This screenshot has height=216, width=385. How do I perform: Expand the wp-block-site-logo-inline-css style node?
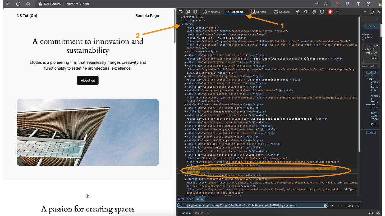[185, 55]
